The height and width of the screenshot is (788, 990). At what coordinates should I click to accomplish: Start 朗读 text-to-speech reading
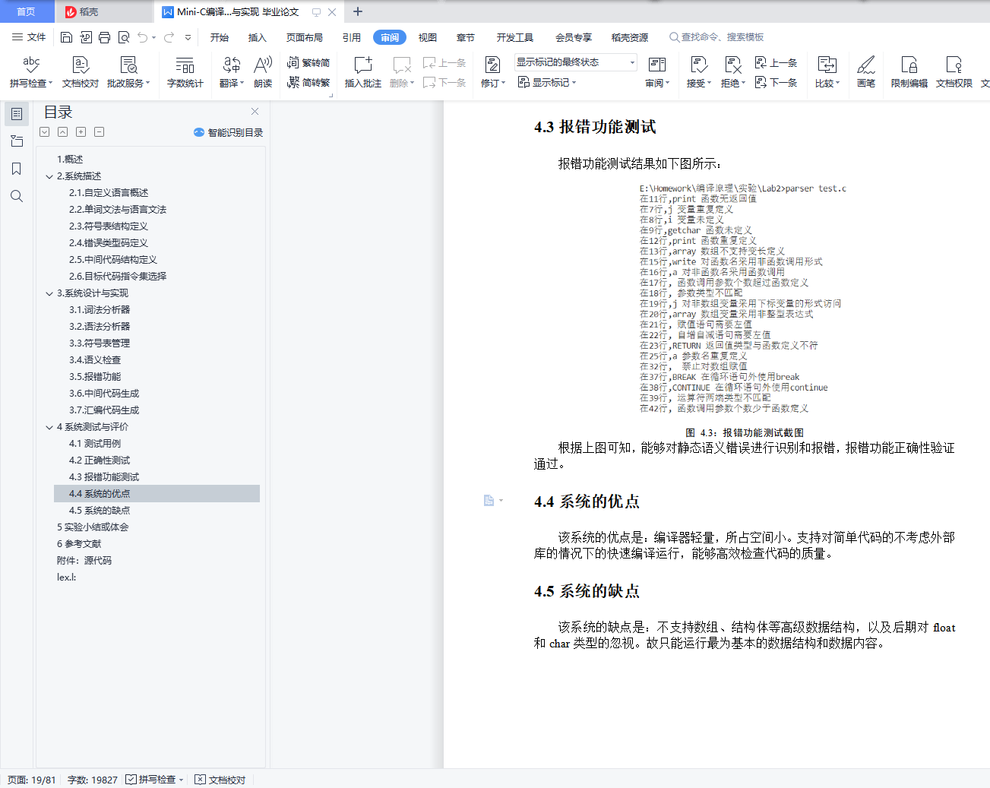tap(262, 72)
